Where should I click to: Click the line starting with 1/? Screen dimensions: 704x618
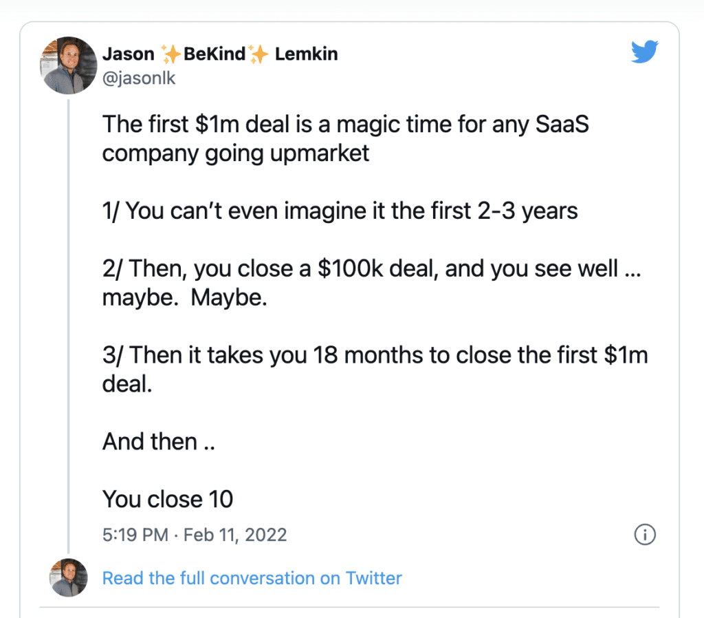(x=340, y=211)
